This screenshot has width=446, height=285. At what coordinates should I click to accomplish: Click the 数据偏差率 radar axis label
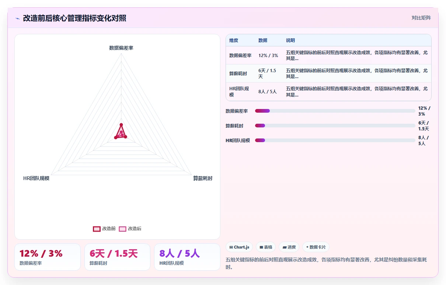click(x=121, y=48)
